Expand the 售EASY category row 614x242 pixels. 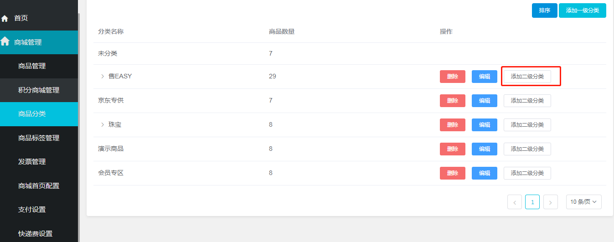[x=103, y=77]
